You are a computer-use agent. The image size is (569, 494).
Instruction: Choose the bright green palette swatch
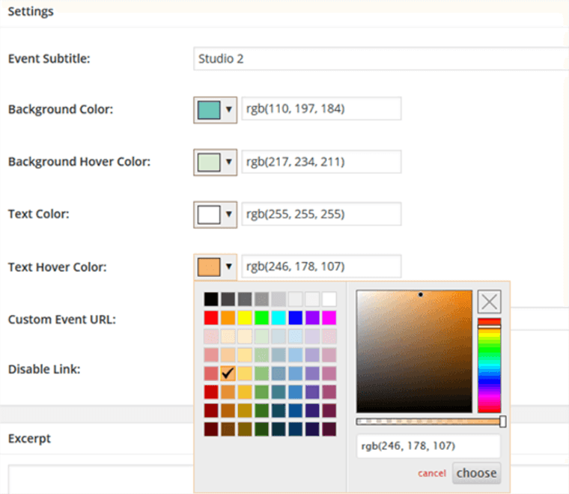click(x=261, y=317)
